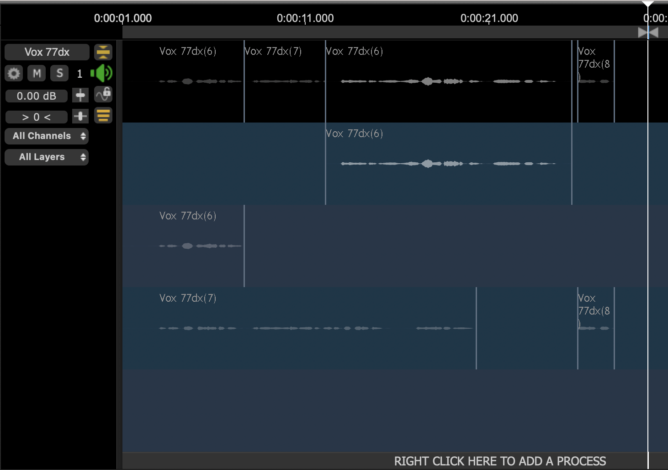Click the green speaker output icon
The width and height of the screenshot is (668, 470).
(x=101, y=73)
